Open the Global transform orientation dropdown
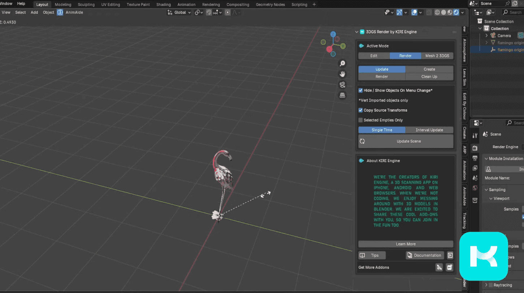524x293 pixels. pos(179,12)
